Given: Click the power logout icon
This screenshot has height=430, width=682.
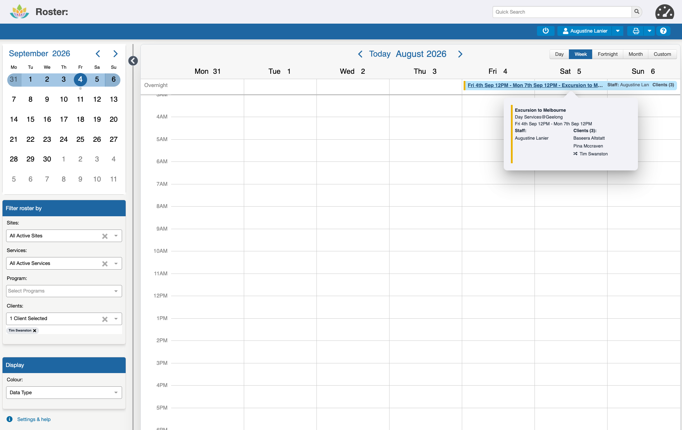Looking at the screenshot, I should 546,31.
